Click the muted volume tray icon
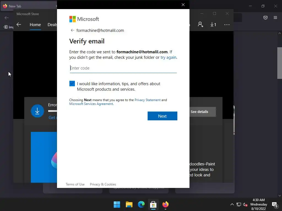The width and height of the screenshot is (282, 211). (245, 204)
